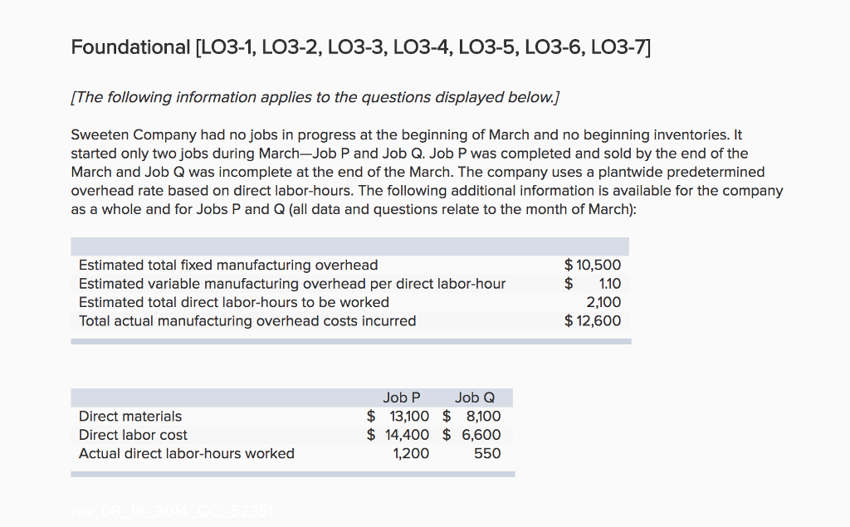Click the Sweeten Company intro paragraph
Image resolution: width=850 pixels, height=527 pixels.
click(x=427, y=172)
